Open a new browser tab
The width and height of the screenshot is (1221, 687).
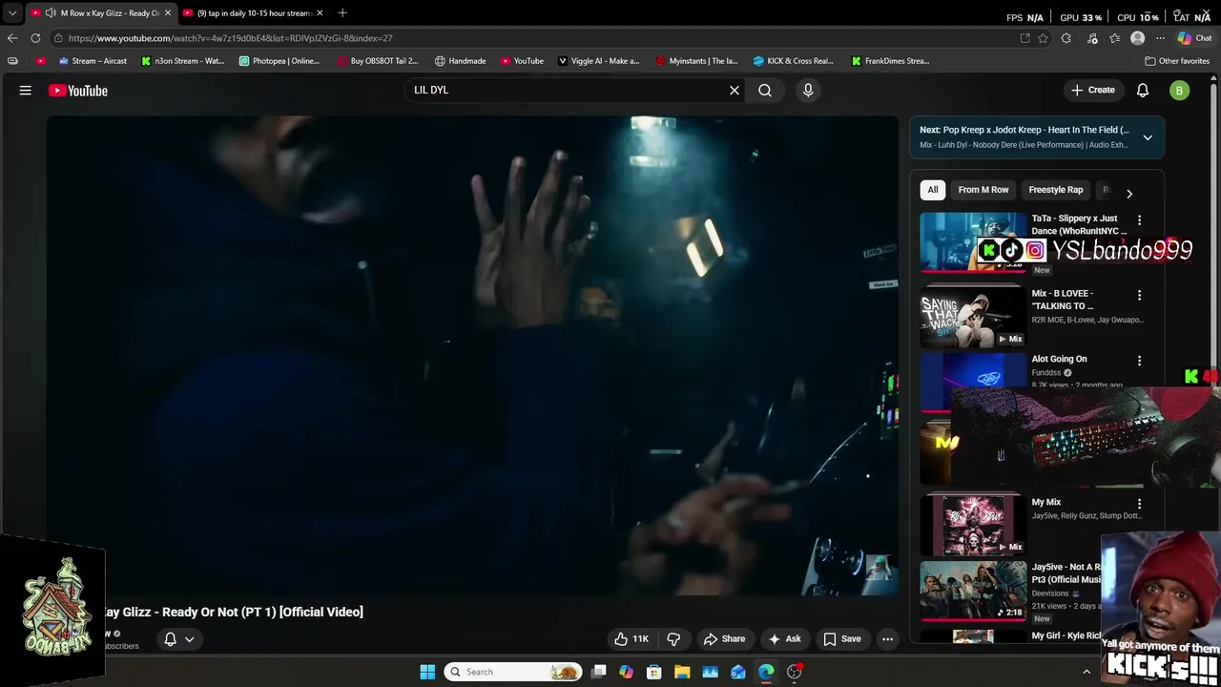point(342,13)
